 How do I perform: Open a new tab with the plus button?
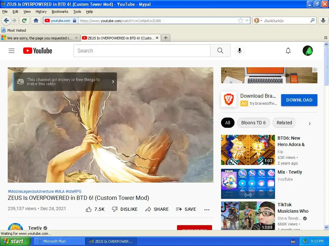[x=166, y=38]
